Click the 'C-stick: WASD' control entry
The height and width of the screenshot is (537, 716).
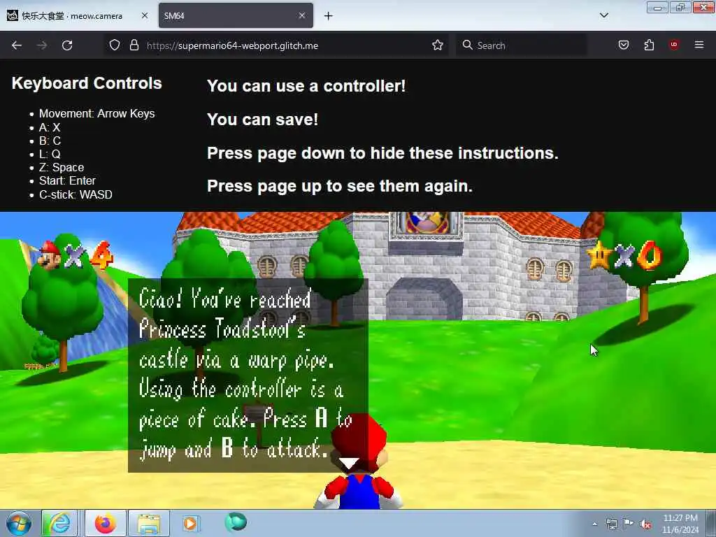point(76,194)
